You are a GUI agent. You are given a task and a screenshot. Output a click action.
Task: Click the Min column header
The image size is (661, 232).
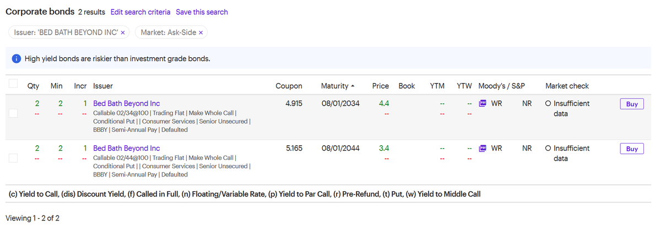tap(56, 86)
